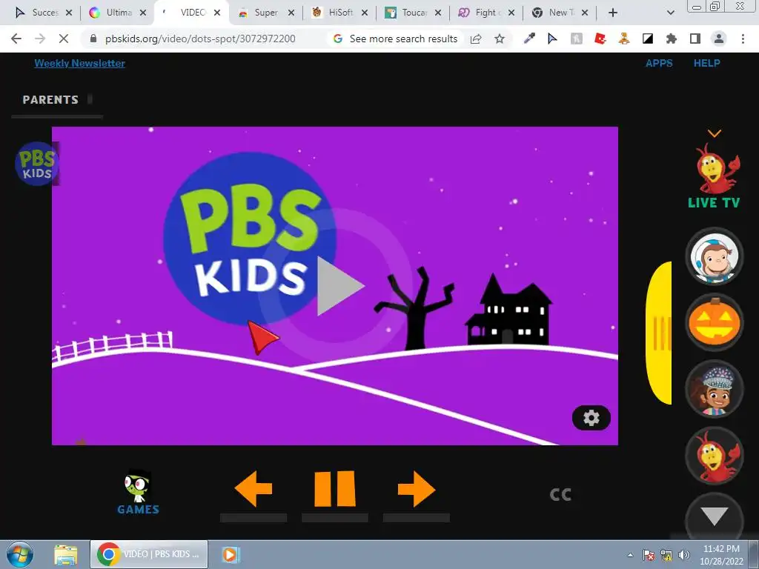This screenshot has width=759, height=569.
Task: Go forward in browser history
Action: click(40, 39)
